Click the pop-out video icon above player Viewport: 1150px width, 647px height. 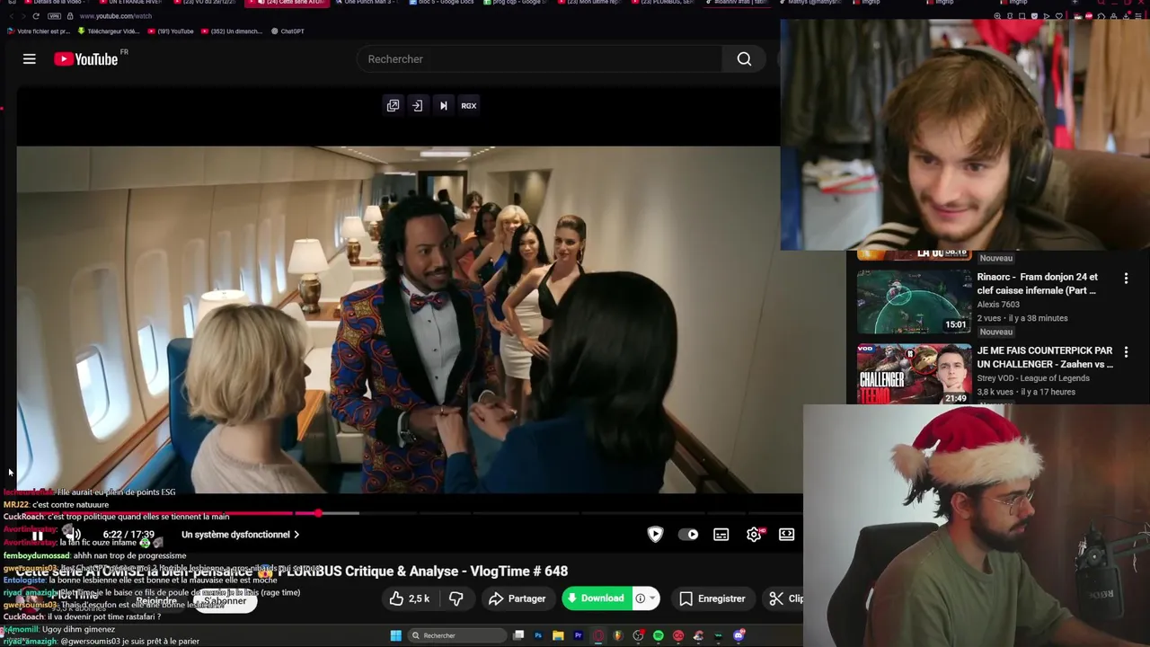click(393, 106)
